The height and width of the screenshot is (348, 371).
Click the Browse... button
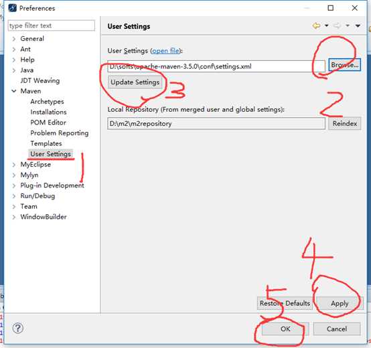[x=344, y=65]
